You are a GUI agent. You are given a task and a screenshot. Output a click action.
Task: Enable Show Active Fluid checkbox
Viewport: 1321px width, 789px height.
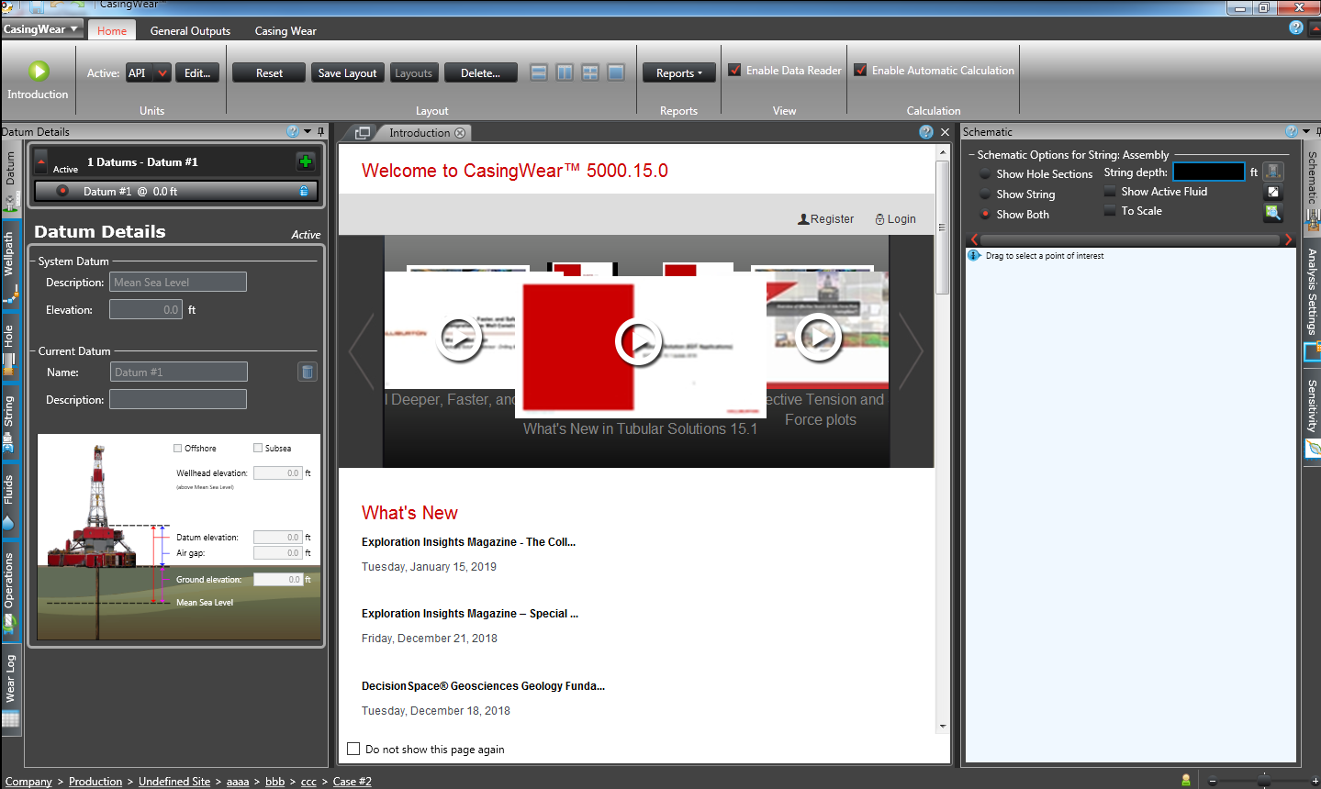(1110, 191)
